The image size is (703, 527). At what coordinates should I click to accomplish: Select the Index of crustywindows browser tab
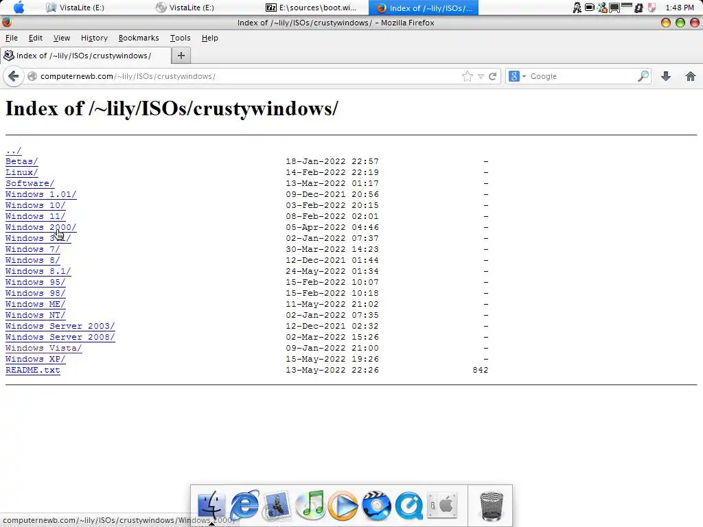click(x=86, y=56)
